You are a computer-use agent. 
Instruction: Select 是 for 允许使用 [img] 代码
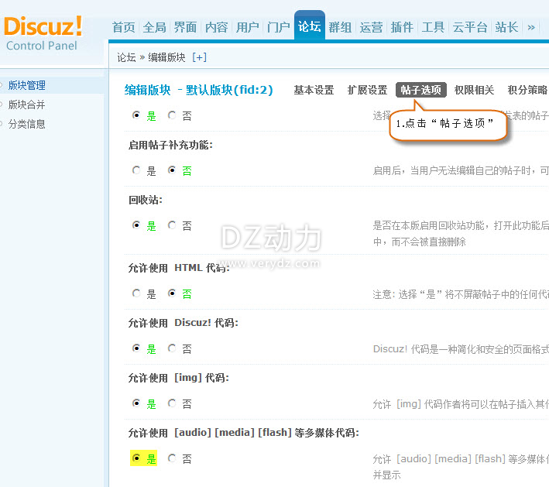tap(136, 403)
